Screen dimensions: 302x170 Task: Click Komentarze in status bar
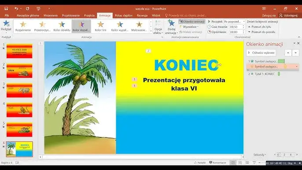pyautogui.click(x=217, y=163)
